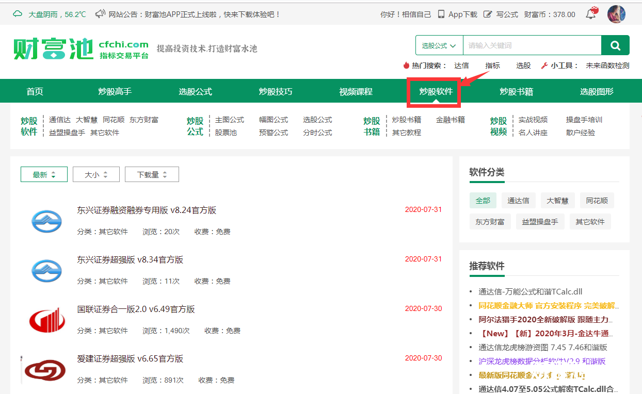642x394 pixels.
Task: Open 炒股软件 nav tab
Action: pos(436,92)
